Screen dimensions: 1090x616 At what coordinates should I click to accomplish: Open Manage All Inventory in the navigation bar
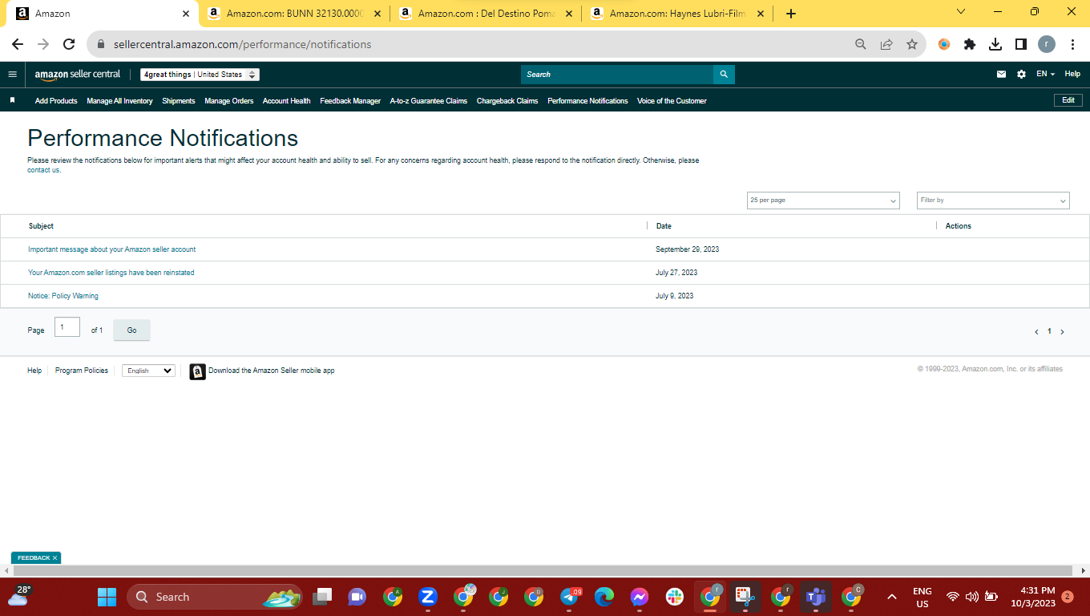(x=119, y=101)
